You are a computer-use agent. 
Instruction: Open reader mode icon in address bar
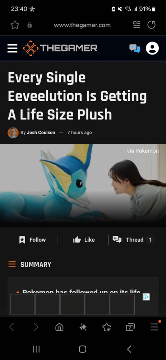137,25
